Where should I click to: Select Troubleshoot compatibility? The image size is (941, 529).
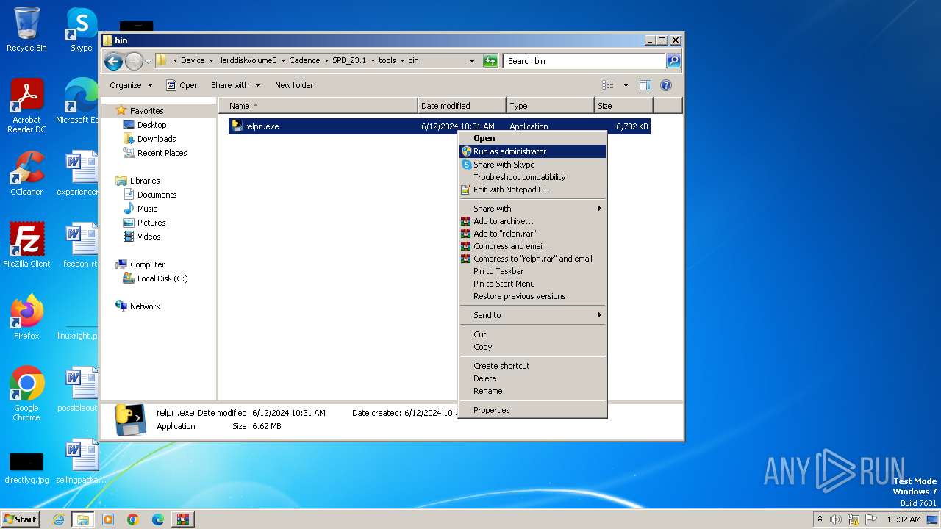click(532, 177)
